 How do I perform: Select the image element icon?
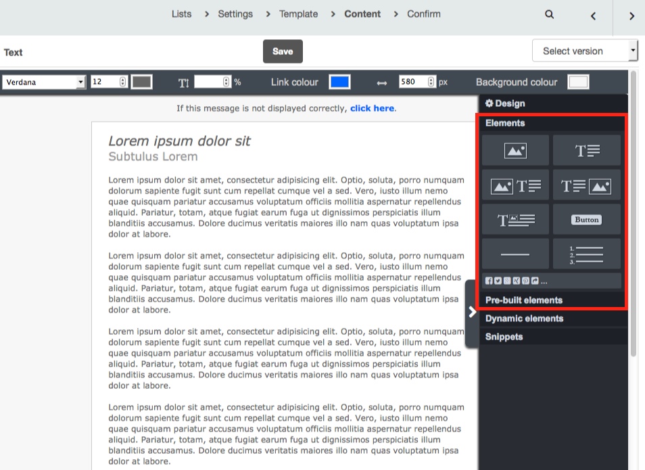tap(515, 151)
